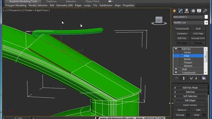Toggle Show End Result icon

(184, 78)
